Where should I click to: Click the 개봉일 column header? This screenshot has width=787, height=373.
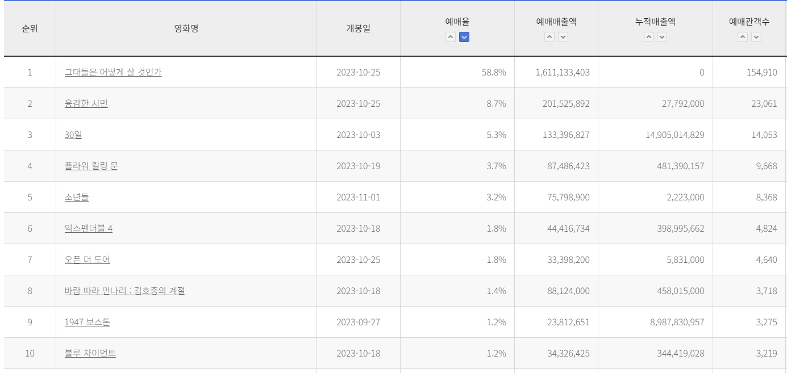[x=359, y=28]
